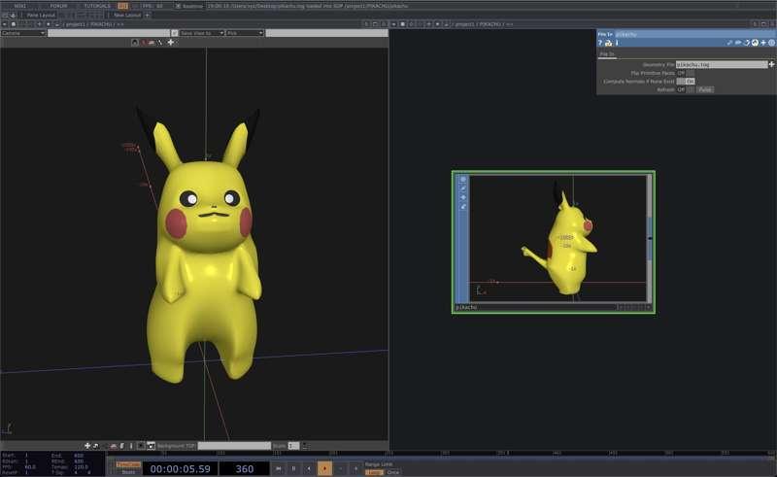Click the bottom viewer image icon
The width and height of the screenshot is (777, 477).
coord(152,446)
